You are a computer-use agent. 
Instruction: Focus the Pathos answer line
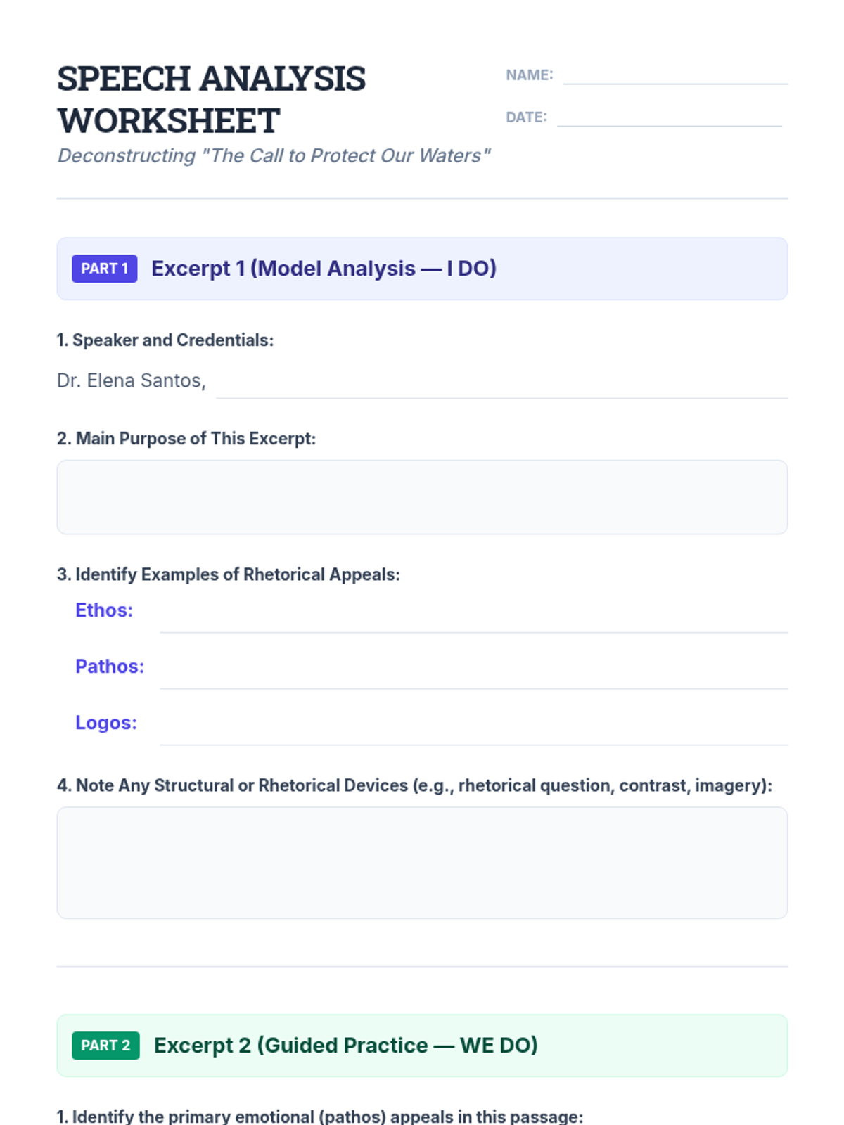coord(473,675)
